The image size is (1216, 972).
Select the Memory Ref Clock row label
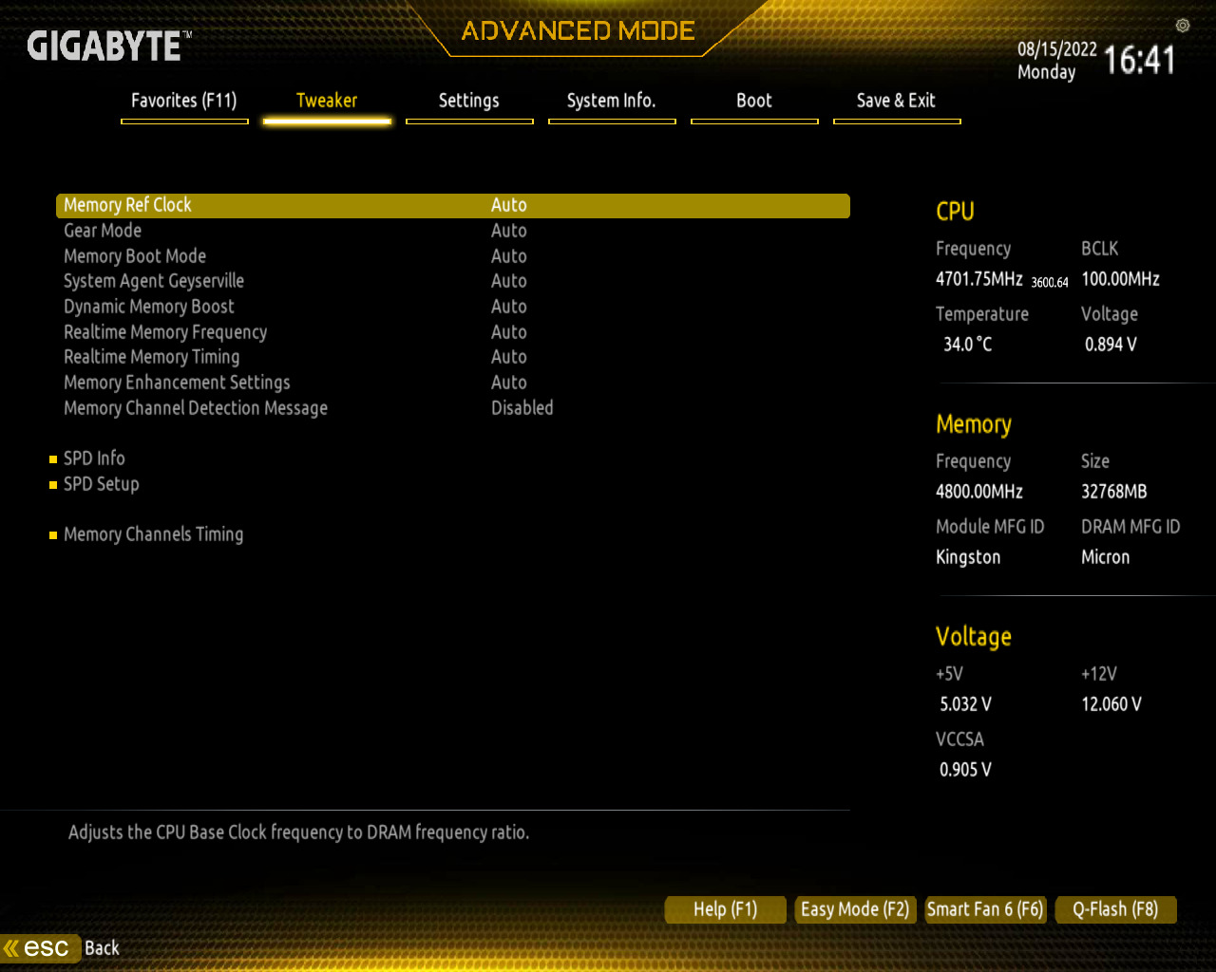pos(127,205)
